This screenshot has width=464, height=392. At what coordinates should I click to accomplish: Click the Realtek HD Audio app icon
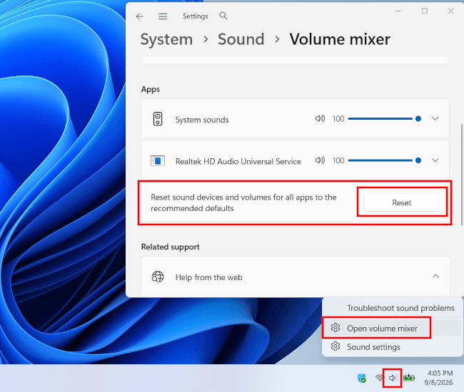pyautogui.click(x=158, y=161)
